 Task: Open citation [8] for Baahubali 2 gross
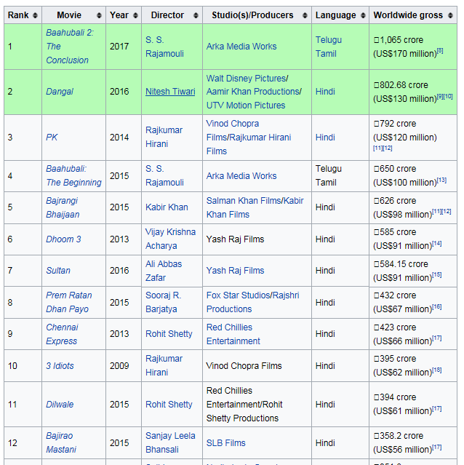pos(440,51)
